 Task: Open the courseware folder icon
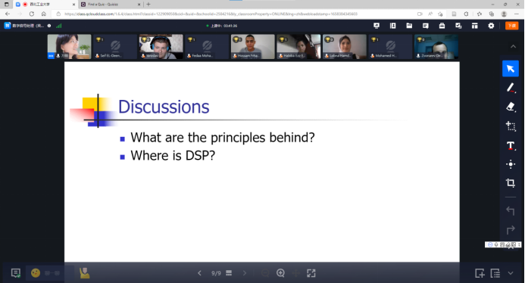(409, 26)
